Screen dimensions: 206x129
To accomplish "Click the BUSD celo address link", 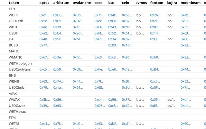I will point(127,45).
